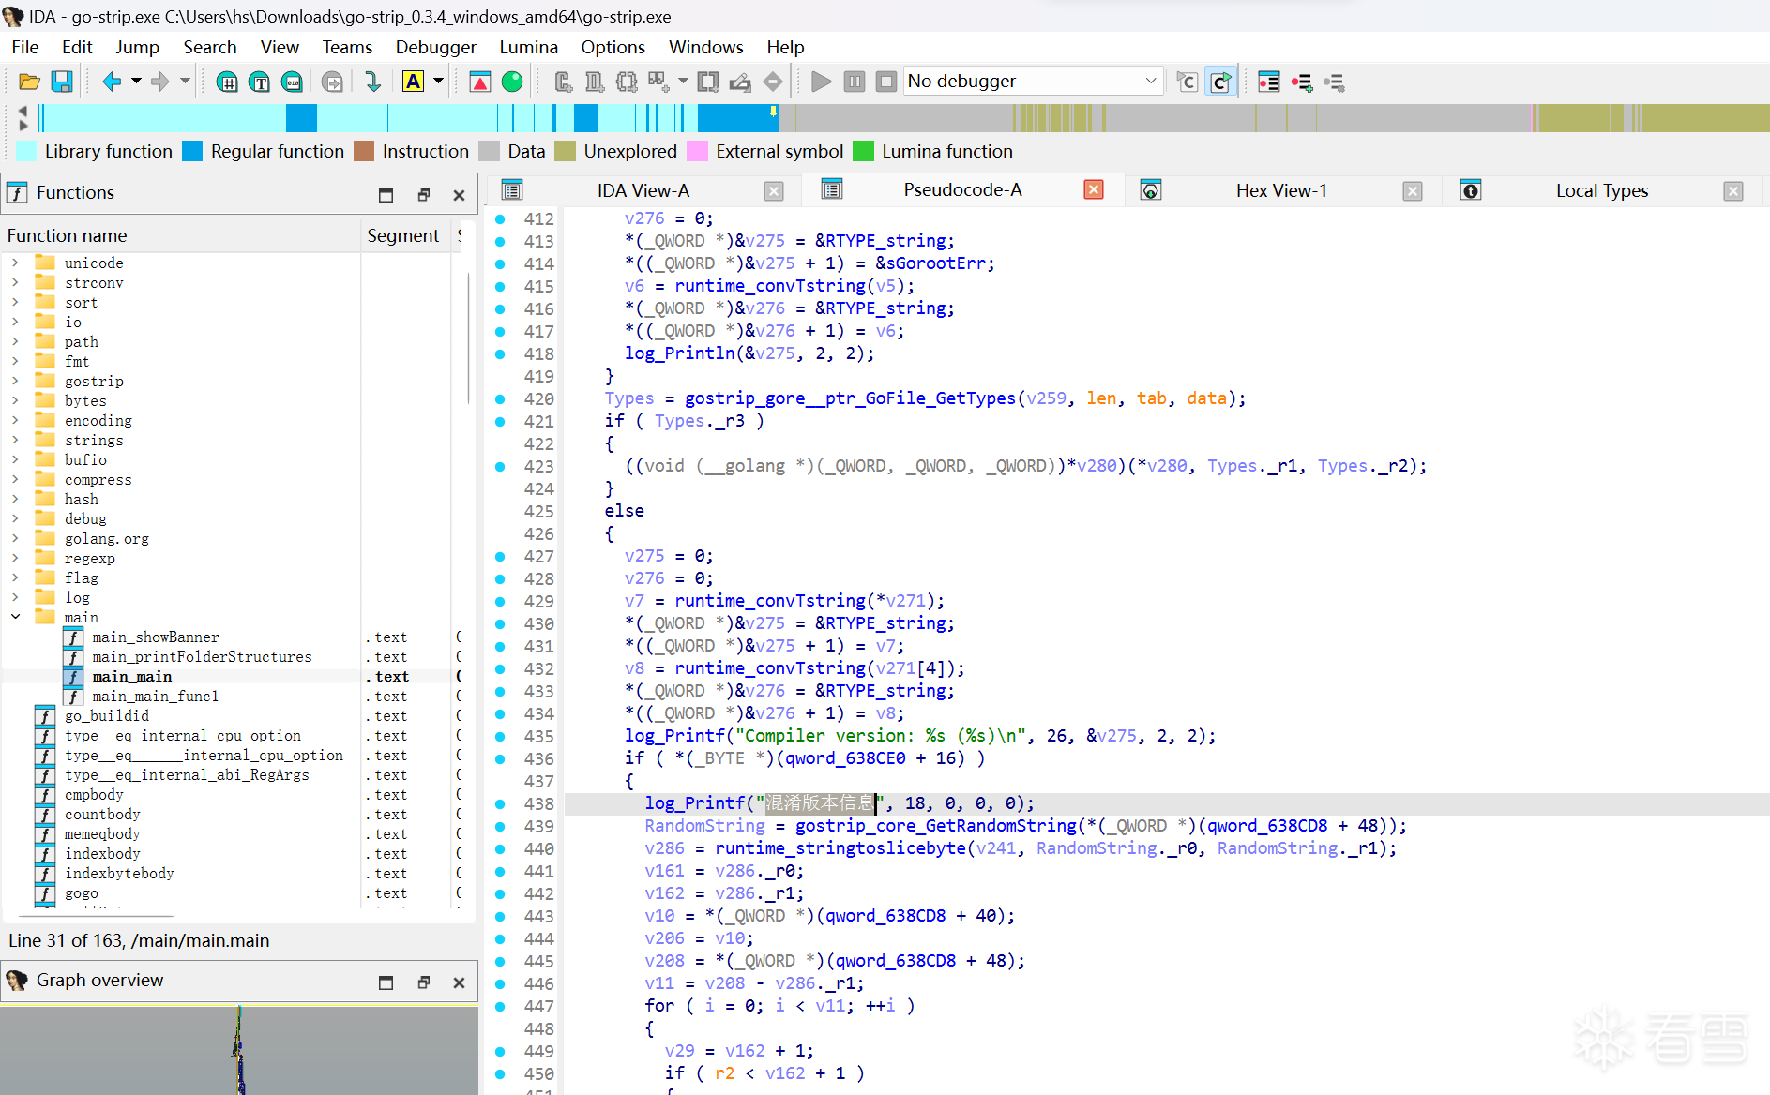The height and width of the screenshot is (1095, 1770).
Task: Click the Regular function blue color swatch
Action: coord(192,151)
